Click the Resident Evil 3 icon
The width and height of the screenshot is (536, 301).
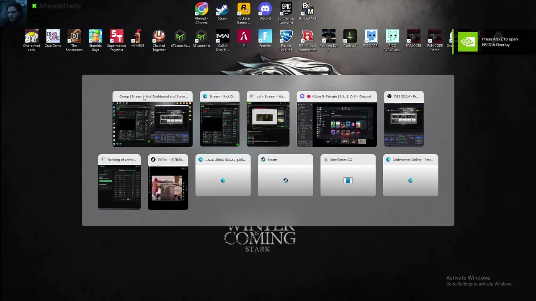[x=329, y=41]
